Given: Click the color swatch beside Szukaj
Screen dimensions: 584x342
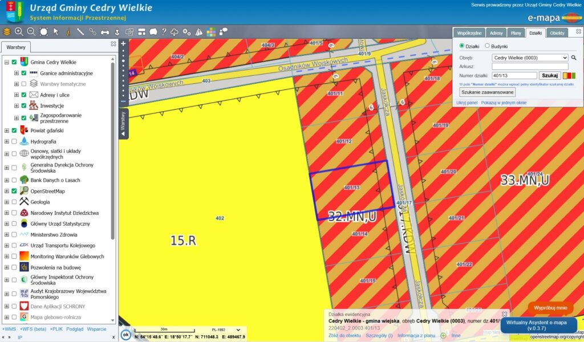Looking at the screenshot, I should 570,75.
